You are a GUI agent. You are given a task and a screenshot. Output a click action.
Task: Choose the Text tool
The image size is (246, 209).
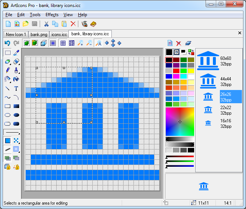[x=16, y=89]
